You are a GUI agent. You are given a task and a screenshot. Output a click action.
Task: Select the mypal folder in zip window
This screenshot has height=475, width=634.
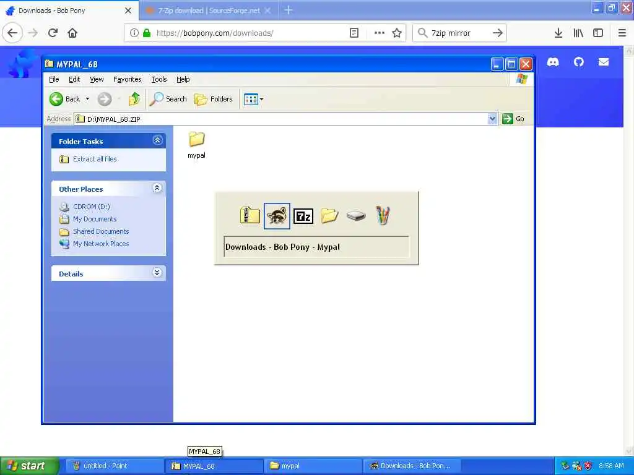(196, 145)
